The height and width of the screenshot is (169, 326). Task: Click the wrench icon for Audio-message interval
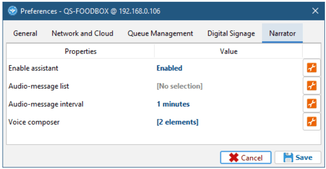pos(312,104)
